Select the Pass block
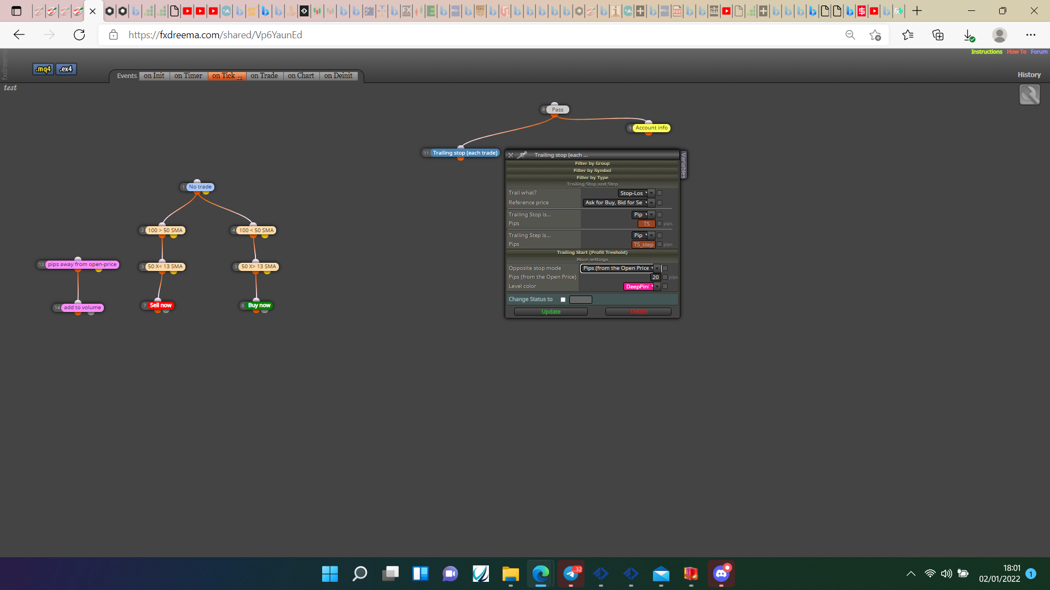The image size is (1050, 590). (x=557, y=110)
